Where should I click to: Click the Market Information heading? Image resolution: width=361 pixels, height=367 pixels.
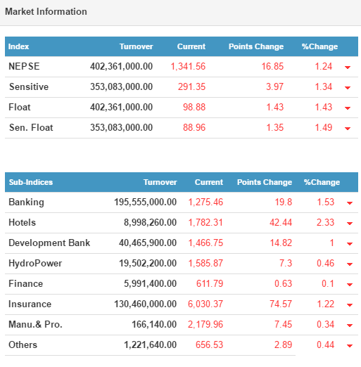coord(46,11)
